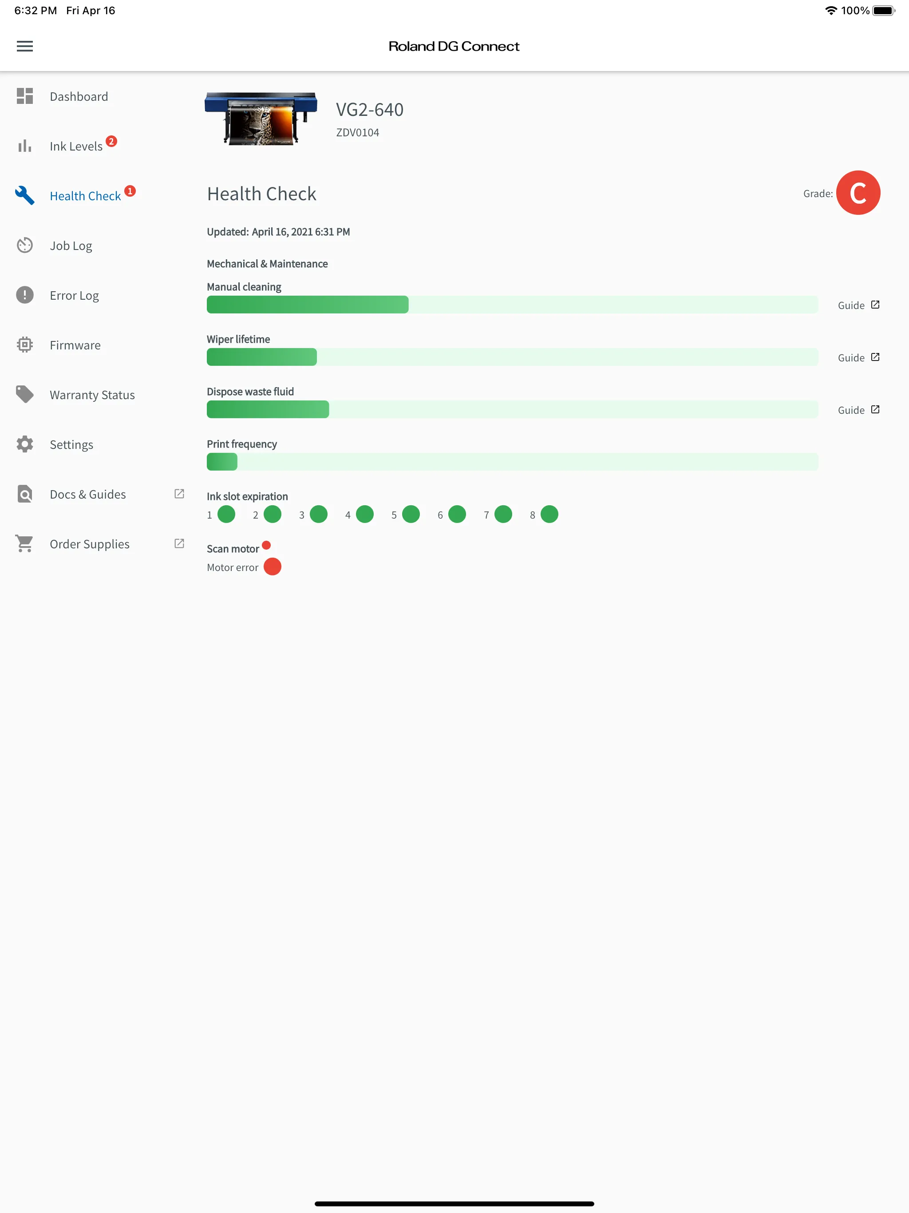Click ink slot 1 green status dot
This screenshot has width=909, height=1213.
tap(226, 515)
